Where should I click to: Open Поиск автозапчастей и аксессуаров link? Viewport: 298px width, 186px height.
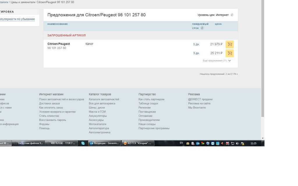(x=62, y=99)
